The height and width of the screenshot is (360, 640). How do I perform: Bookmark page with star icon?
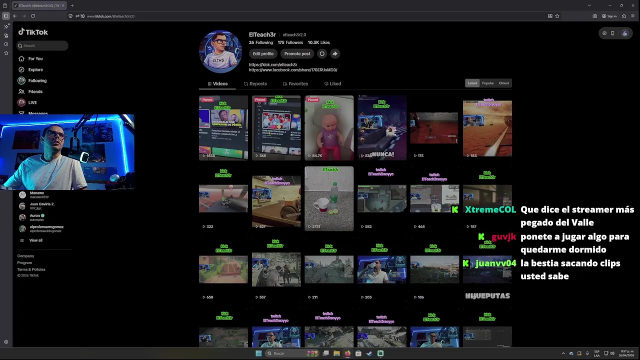coord(557,16)
